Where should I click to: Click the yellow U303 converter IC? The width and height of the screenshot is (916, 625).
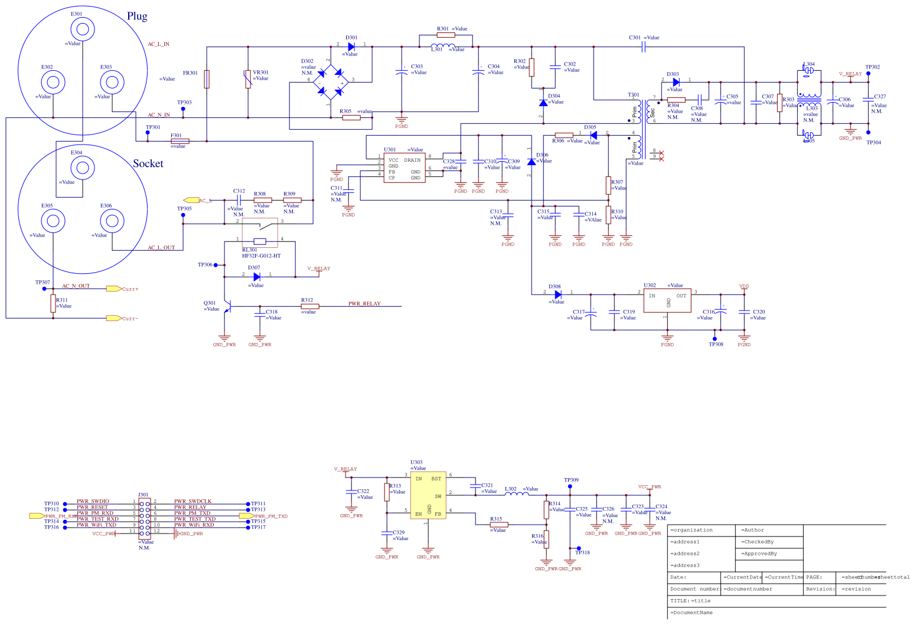coord(428,496)
